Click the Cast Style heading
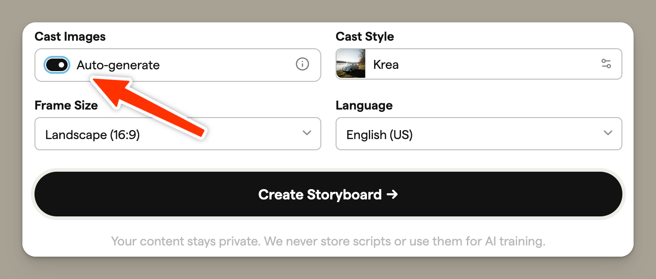656x279 pixels. click(x=365, y=37)
